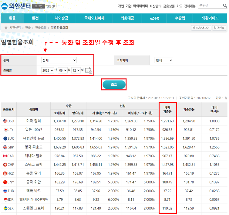229x215 pixels.
Task: Click the home icon in breadcrumb
Action: (6, 28)
